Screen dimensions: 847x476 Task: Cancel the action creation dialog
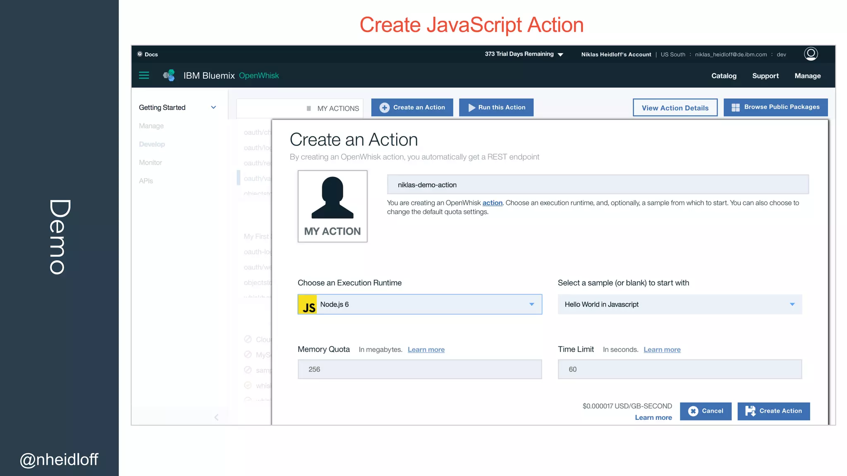[706, 411]
